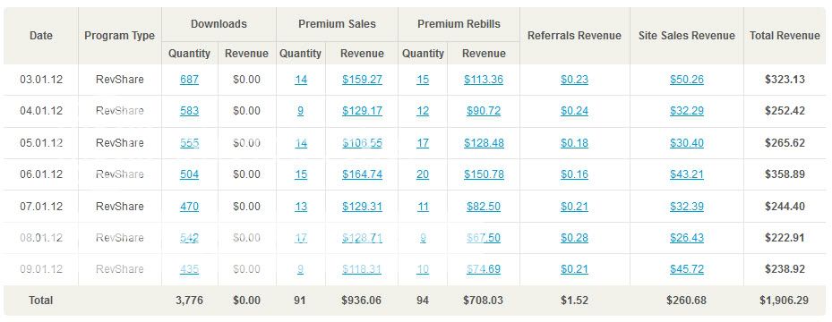Click rebills revenue $128.48 link
Viewport: 832px width, 322px height.
484,143
